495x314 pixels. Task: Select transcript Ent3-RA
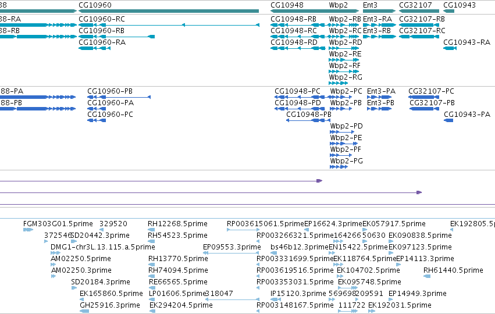[x=378, y=19]
